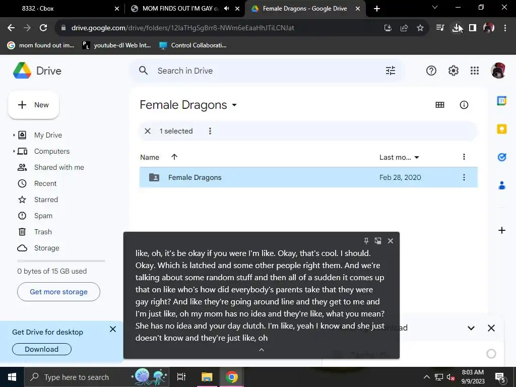Open Windows Start menu

(12, 377)
